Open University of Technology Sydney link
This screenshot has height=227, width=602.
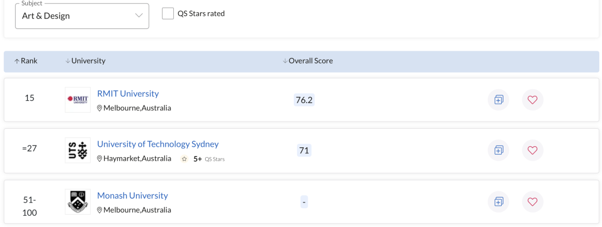coord(158,144)
